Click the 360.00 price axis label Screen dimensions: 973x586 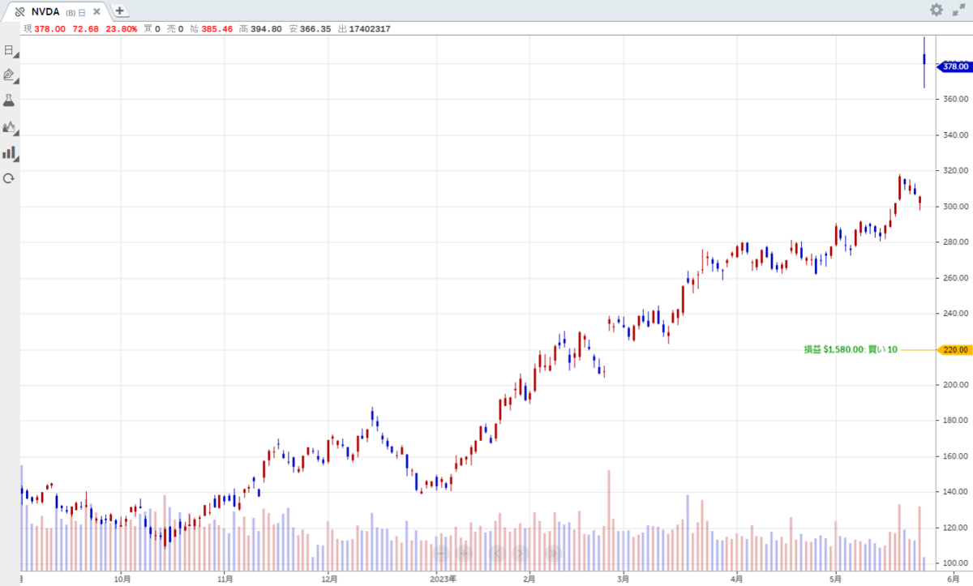click(x=954, y=100)
